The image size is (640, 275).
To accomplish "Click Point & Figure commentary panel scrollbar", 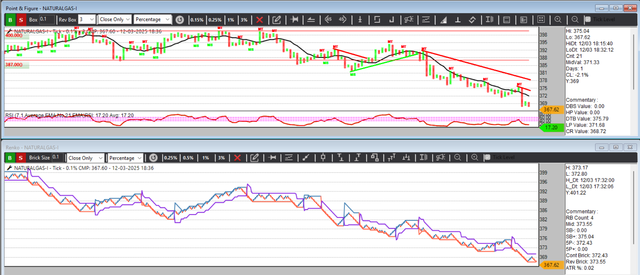I will pyautogui.click(x=634, y=61).
